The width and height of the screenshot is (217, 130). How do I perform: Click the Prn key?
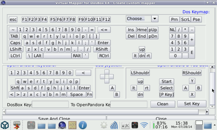coord(174,20)
